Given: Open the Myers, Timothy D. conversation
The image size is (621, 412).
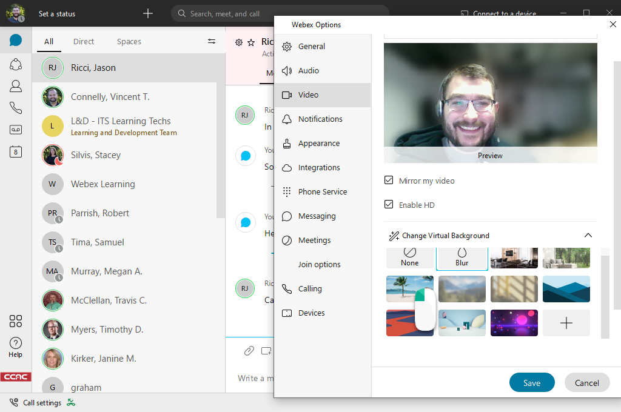Looking at the screenshot, I should pos(129,329).
